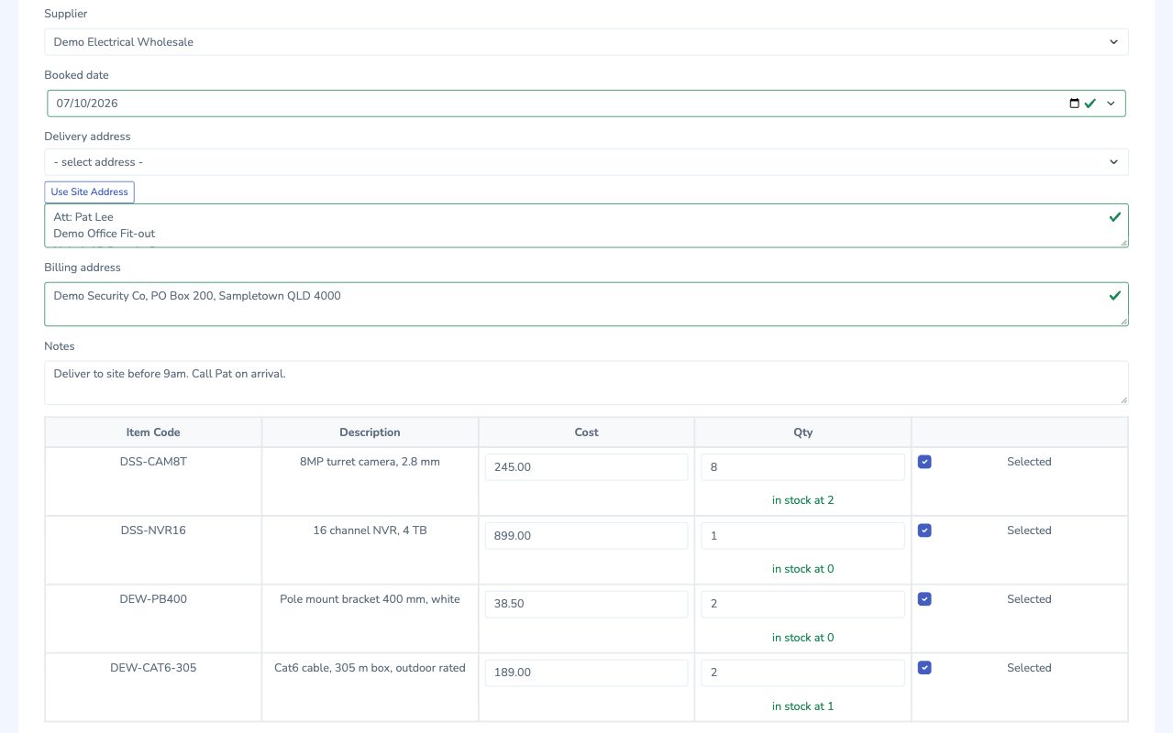The width and height of the screenshot is (1173, 733).
Task: Click the Selected label in DEW-CAT6-305 row
Action: pos(1029,668)
